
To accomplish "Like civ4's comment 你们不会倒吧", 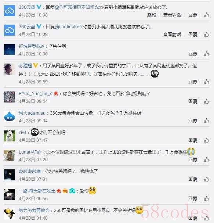I will 206,140.
